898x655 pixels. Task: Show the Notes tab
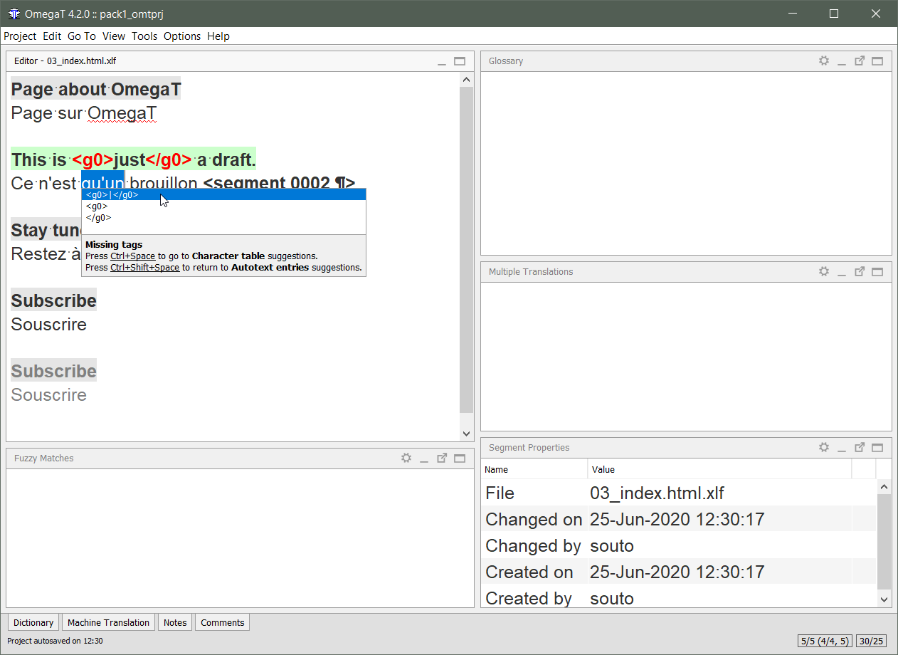coord(175,622)
